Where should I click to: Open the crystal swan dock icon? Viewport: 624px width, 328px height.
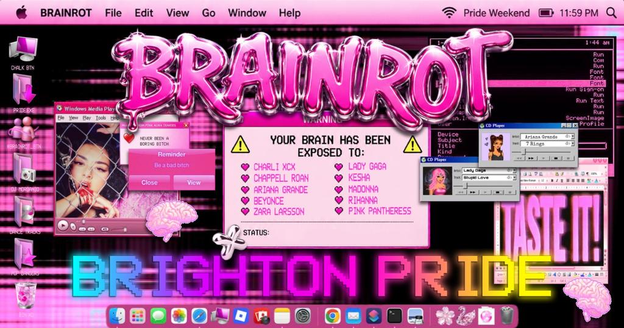point(466,316)
